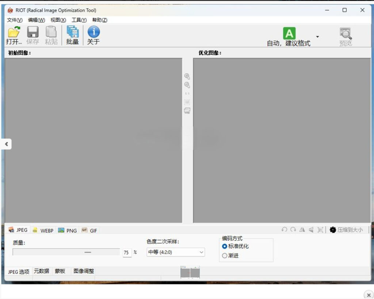Select the 标准优化 radio button
The image size is (374, 299).
pos(225,246)
